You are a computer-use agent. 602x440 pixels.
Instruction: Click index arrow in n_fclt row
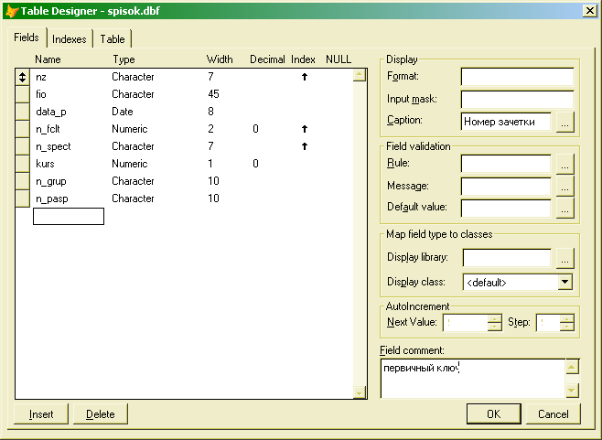[304, 129]
